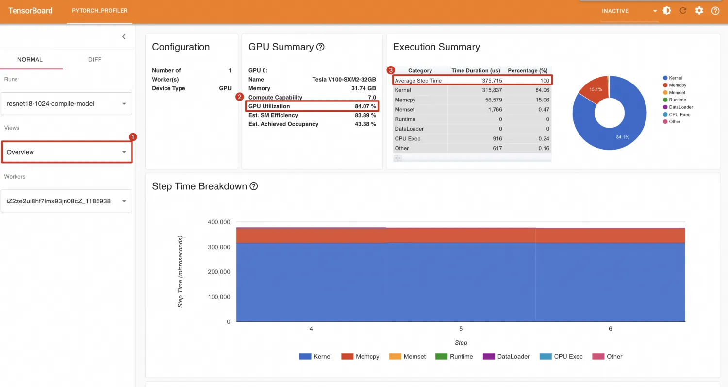Select the PYTORCH_PROFILER tab
The height and width of the screenshot is (387, 728).
[99, 11]
